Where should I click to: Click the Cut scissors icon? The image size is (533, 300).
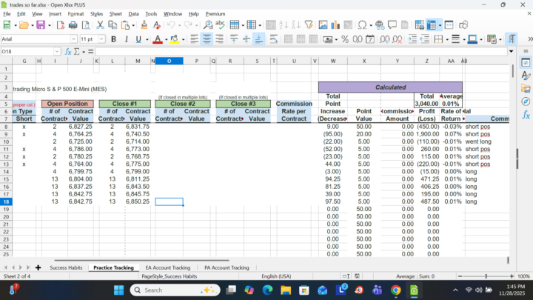[x=100, y=25]
